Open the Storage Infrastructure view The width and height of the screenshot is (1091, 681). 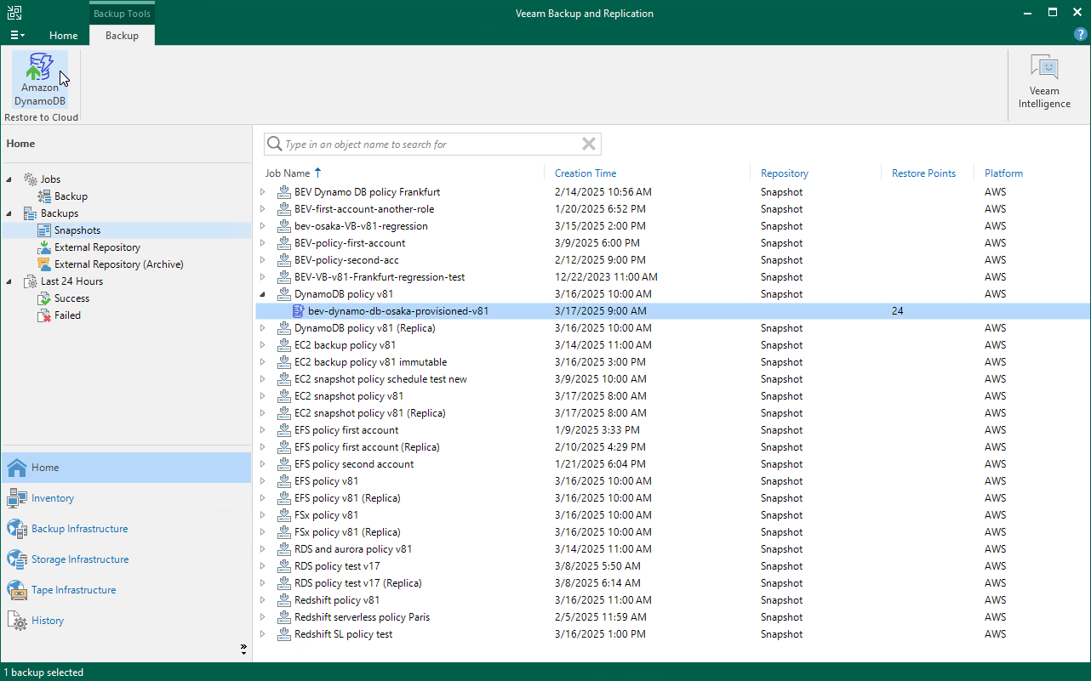[126, 559]
